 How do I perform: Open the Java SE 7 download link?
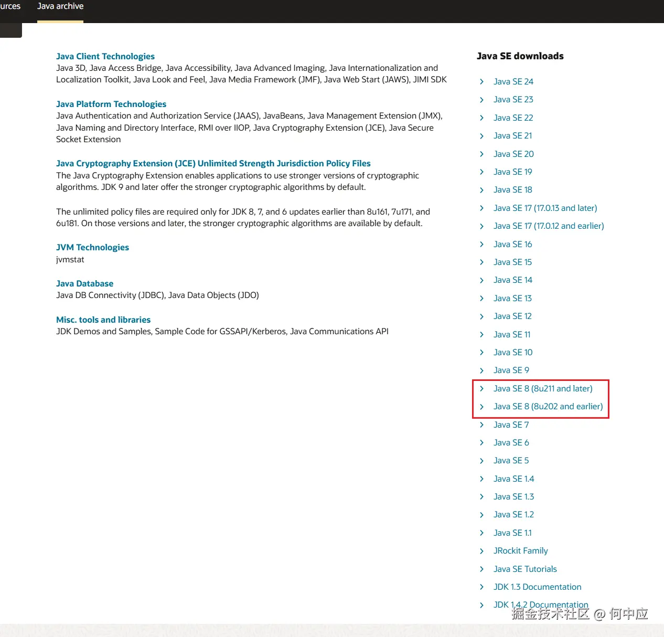511,424
